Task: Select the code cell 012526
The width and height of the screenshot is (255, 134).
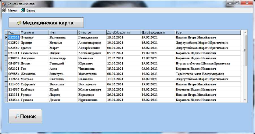Action: pos(14,43)
